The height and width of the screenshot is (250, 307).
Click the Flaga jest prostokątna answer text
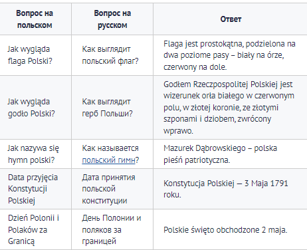coord(229,55)
